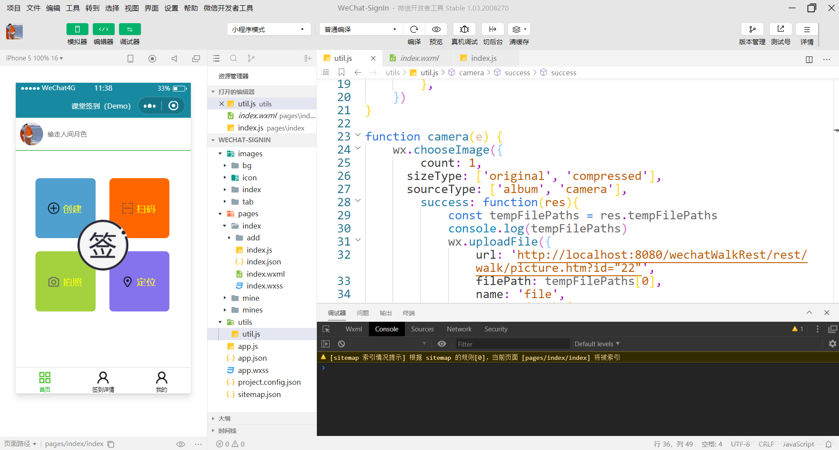Open the normal compile dropdown
The height and width of the screenshot is (450, 839).
[x=361, y=29]
